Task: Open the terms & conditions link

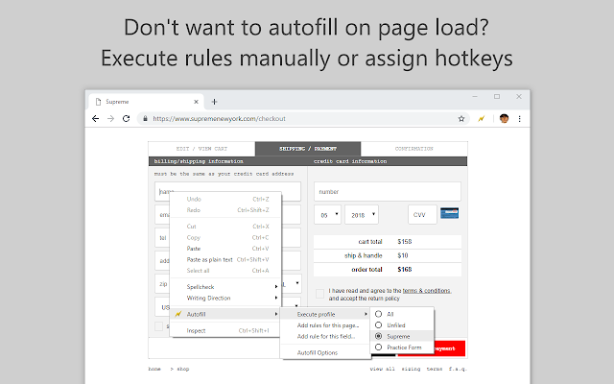Action: tap(427, 291)
